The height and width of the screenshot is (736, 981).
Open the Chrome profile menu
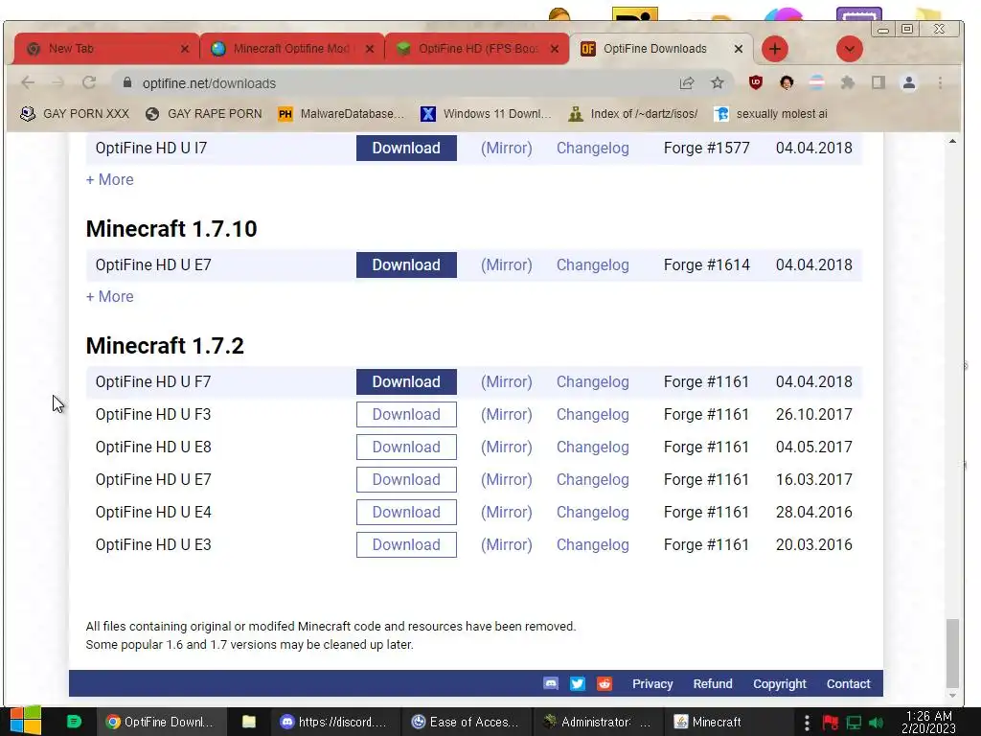pyautogui.click(x=909, y=82)
